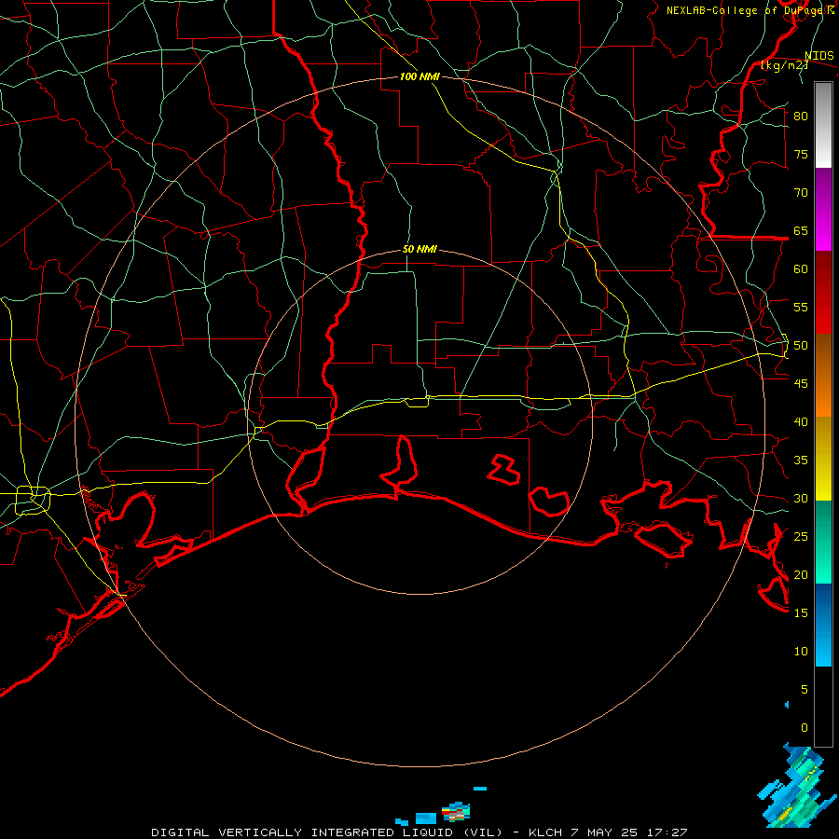Viewport: 839px width, 839px height.
Task: Click the red-cored VIL echo at bottom center
Action: point(456,812)
